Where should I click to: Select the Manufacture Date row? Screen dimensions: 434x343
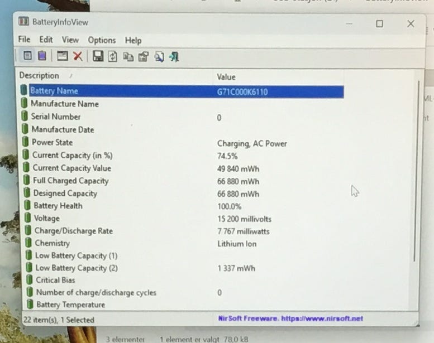[183, 129]
